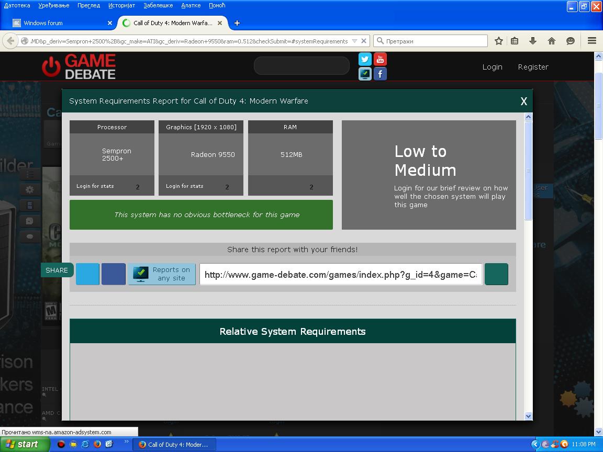603x452 pixels.
Task: Expand hidden tray icons arrow
Action: [x=535, y=444]
